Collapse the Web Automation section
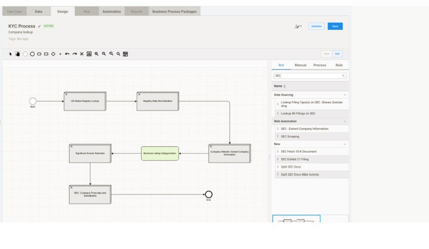The width and height of the screenshot is (429, 249). click(x=344, y=121)
